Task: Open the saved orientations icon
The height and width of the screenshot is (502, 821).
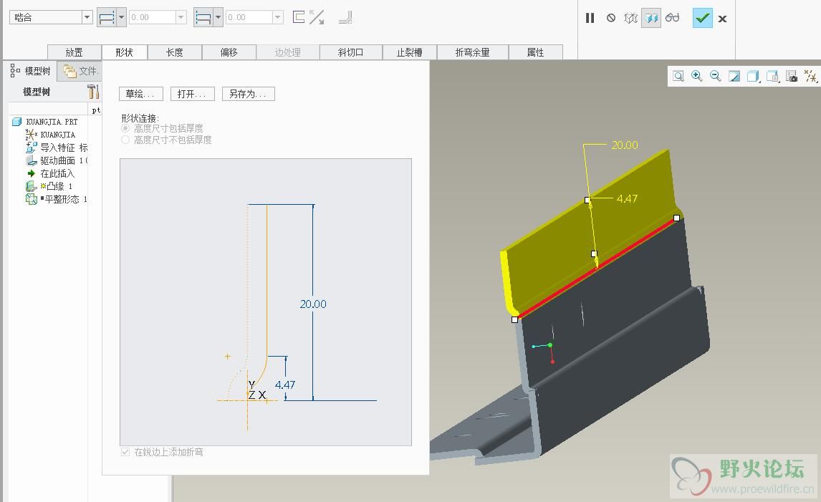Action: [x=773, y=77]
